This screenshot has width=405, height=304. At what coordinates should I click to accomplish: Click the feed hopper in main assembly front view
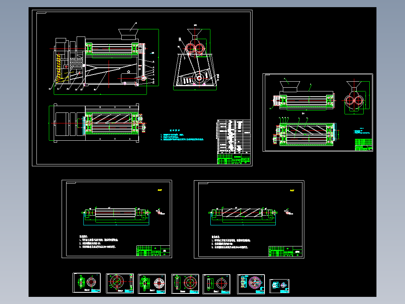128,34
